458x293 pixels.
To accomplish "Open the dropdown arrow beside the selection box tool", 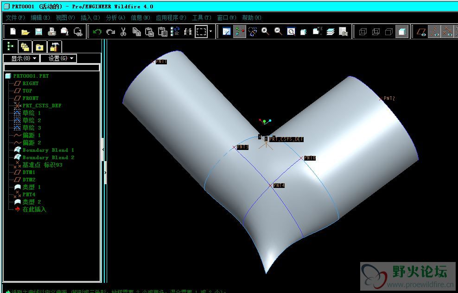I will [211, 31].
